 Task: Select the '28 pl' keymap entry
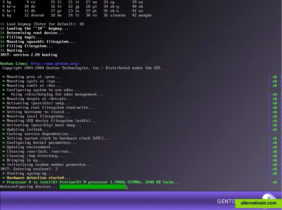click(x=91, y=7)
